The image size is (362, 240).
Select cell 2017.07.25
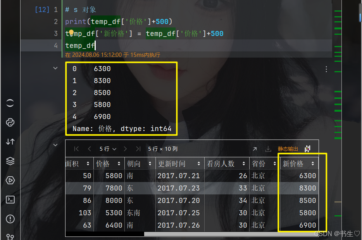(180, 213)
